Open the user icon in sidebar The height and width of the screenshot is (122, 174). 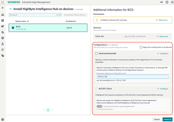pos(3,44)
